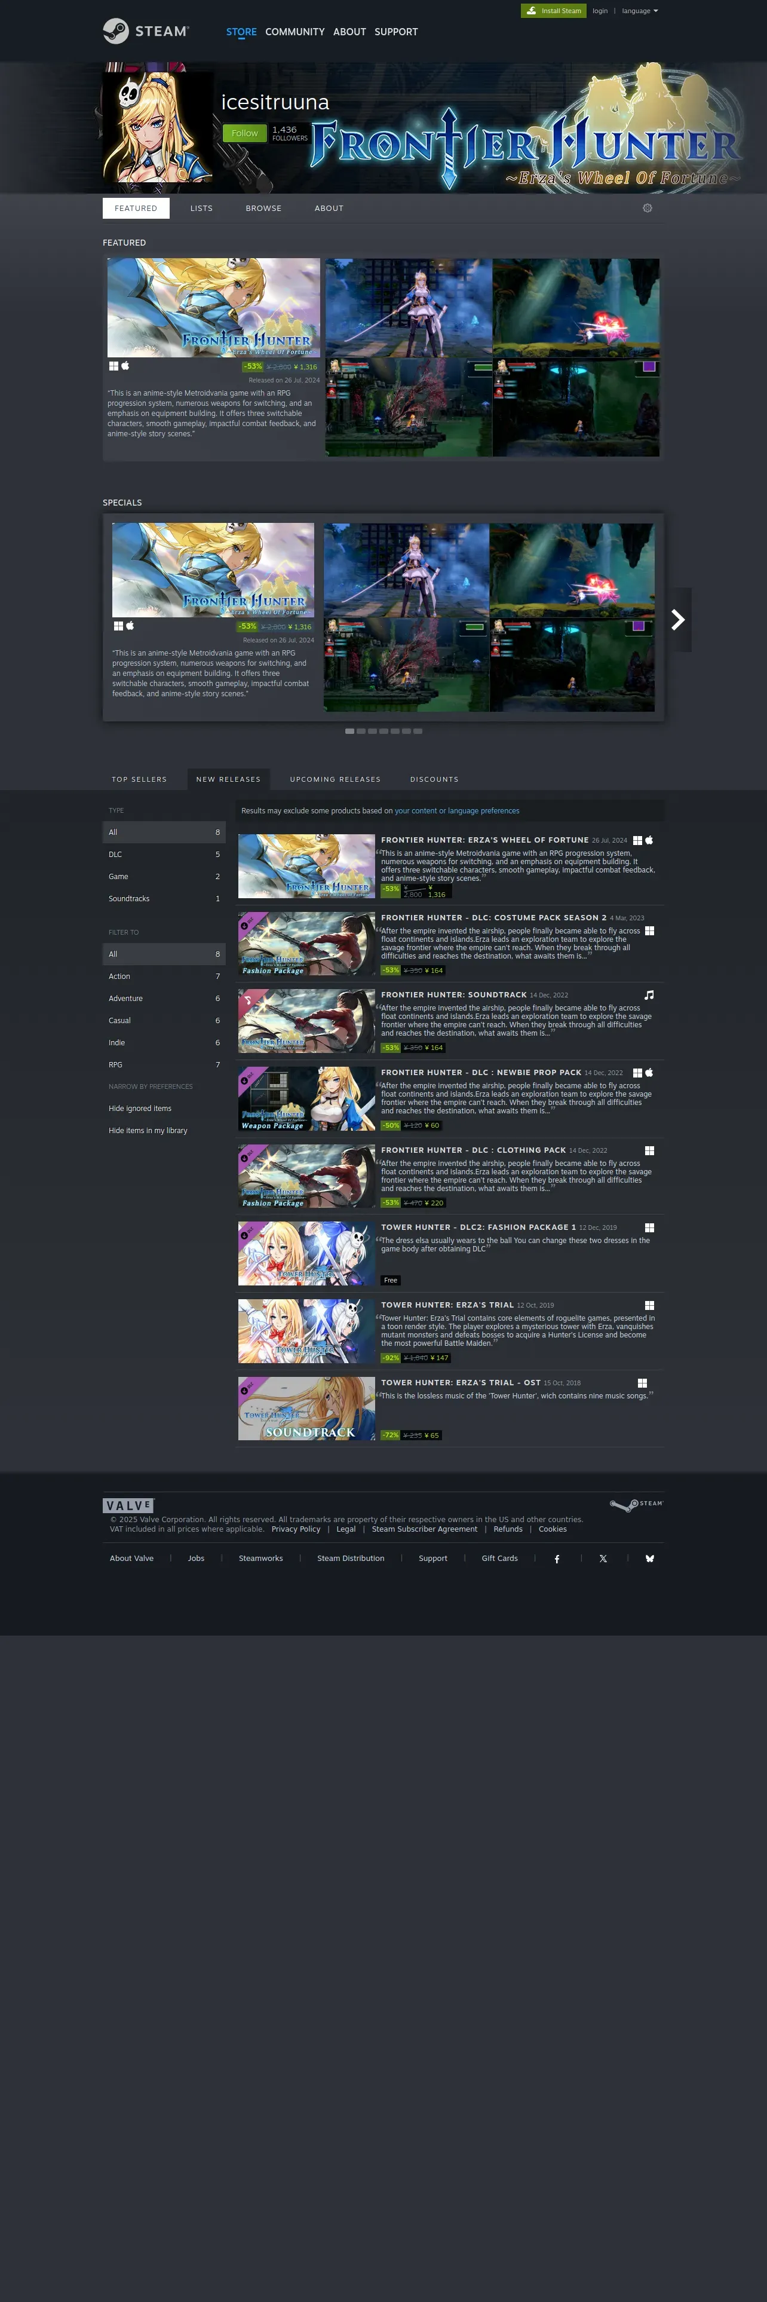Open the ABOUT menu in header

(x=349, y=31)
